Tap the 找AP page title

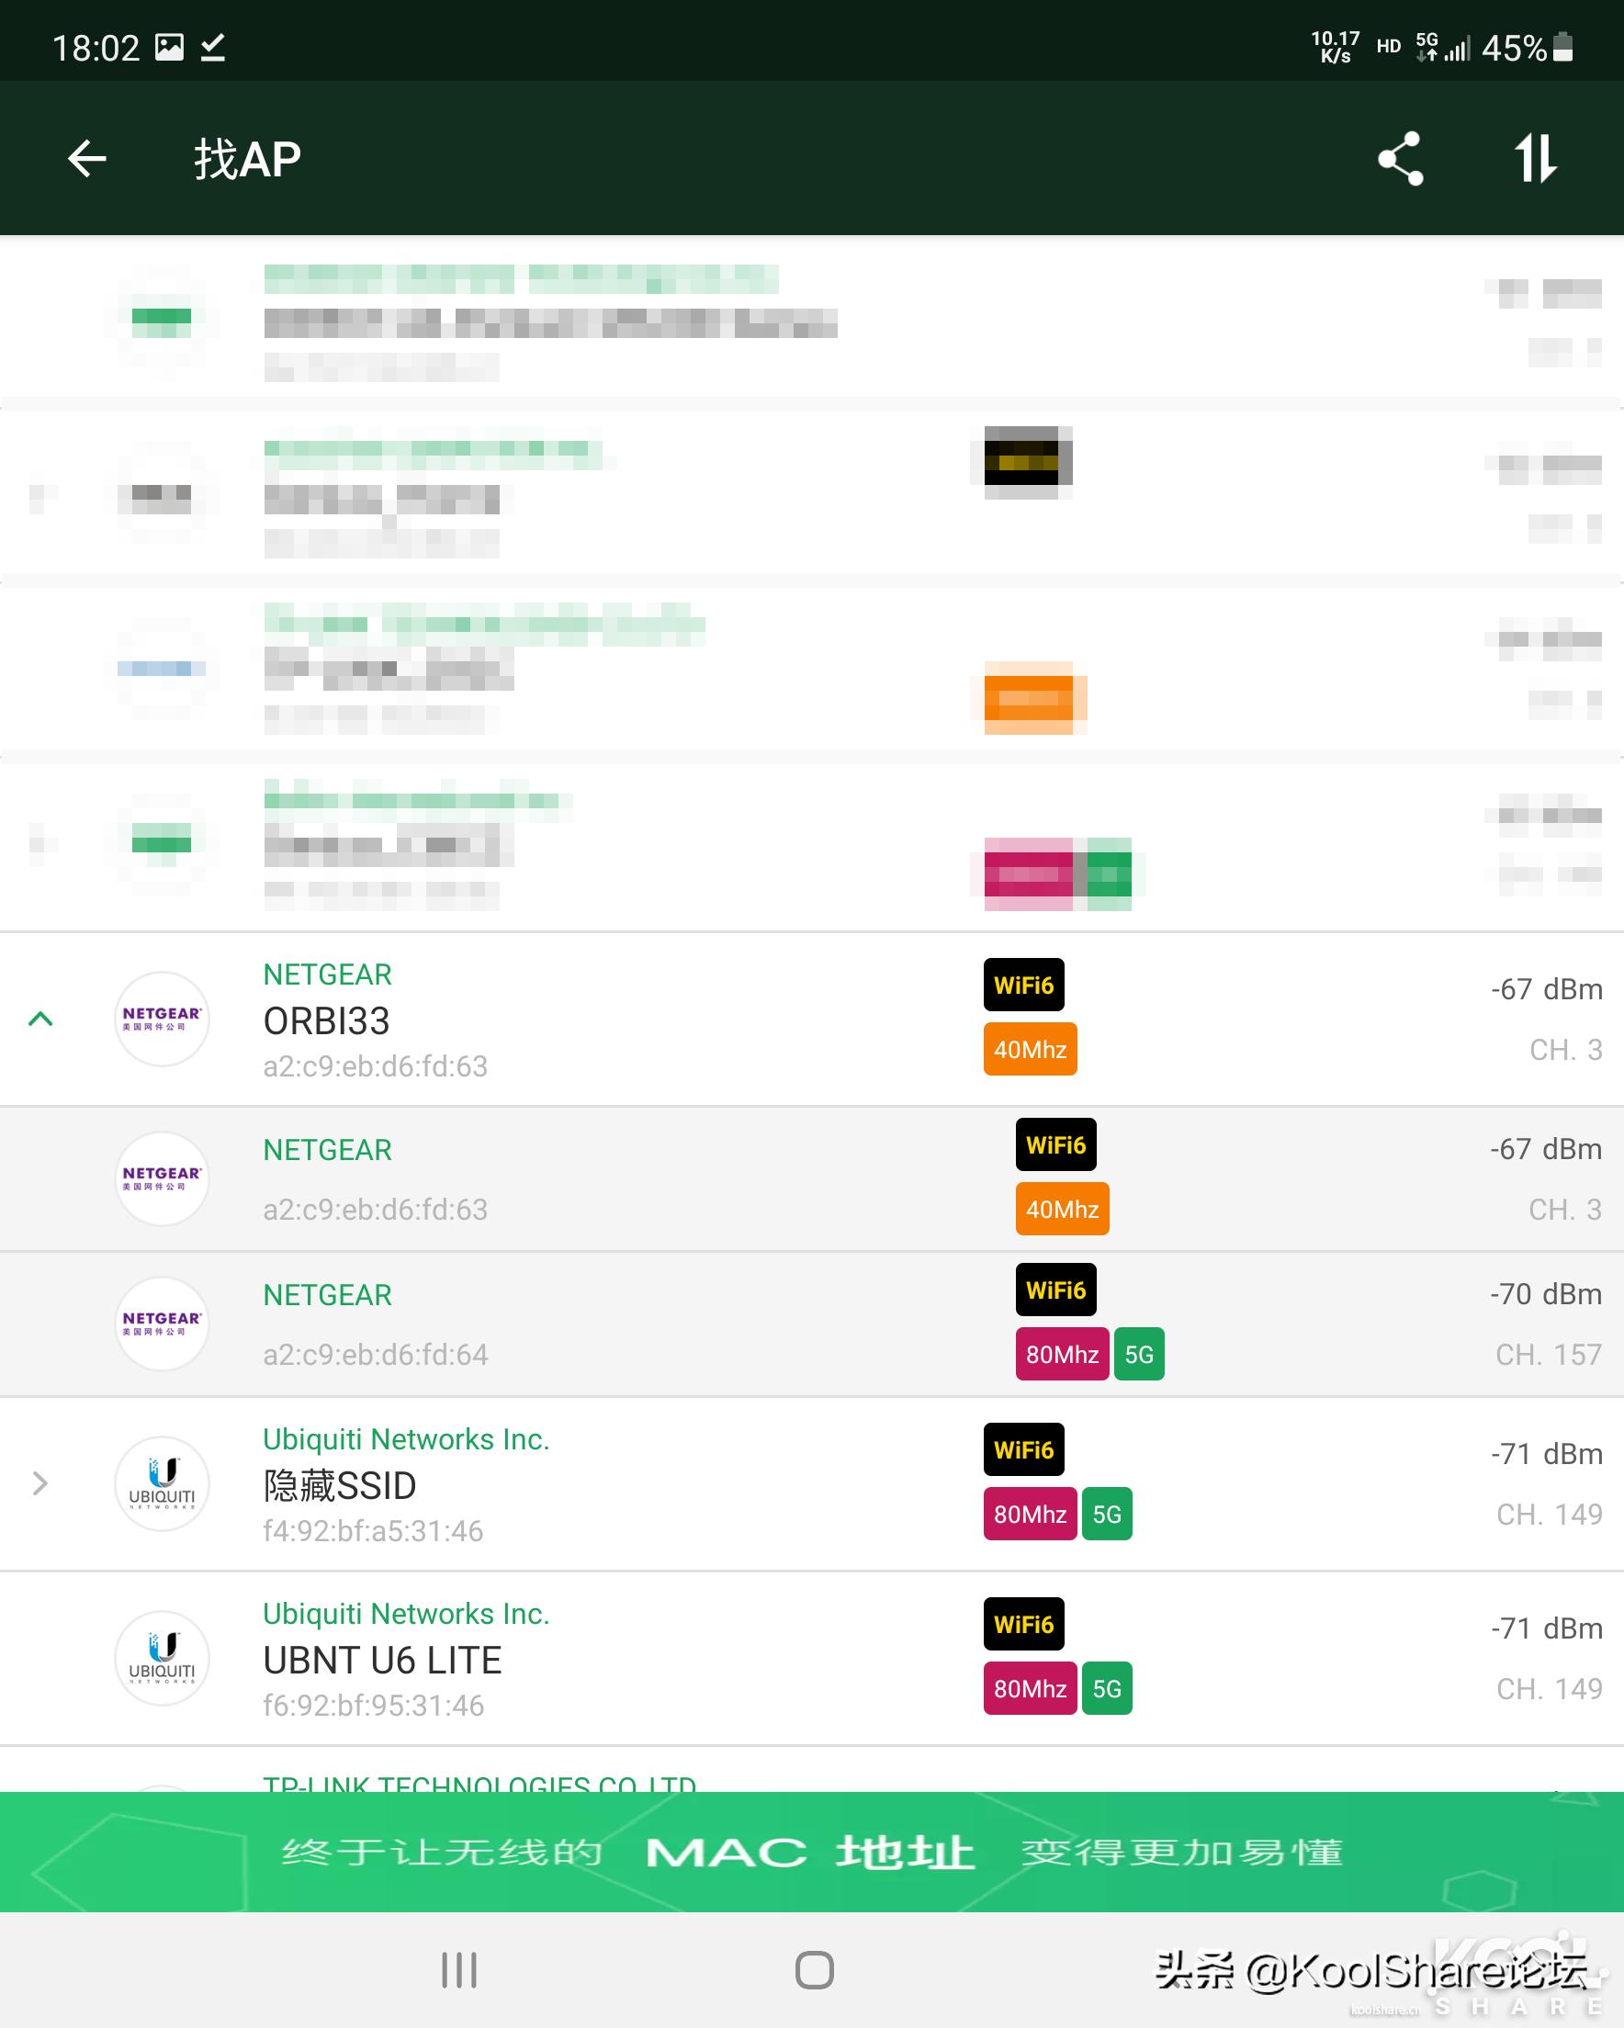[247, 158]
